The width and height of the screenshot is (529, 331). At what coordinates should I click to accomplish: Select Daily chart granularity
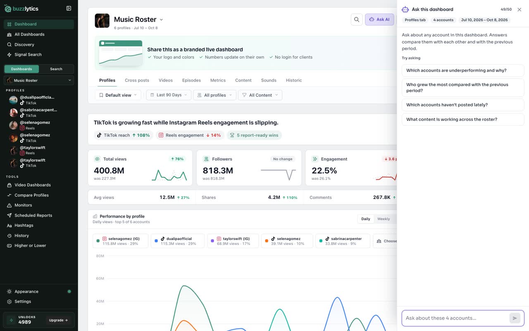[366, 219]
